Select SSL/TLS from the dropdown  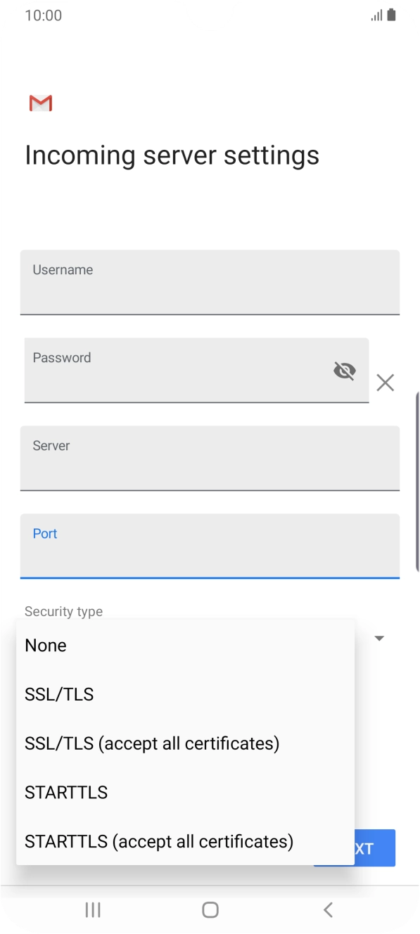pos(59,694)
